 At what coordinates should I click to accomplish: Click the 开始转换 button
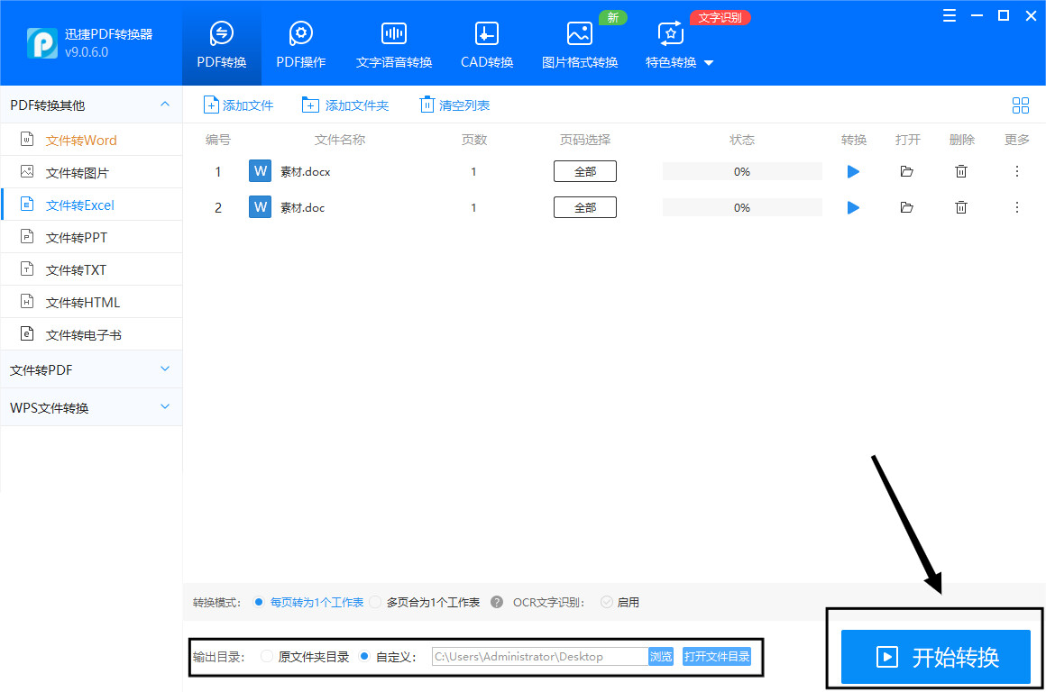click(x=935, y=657)
